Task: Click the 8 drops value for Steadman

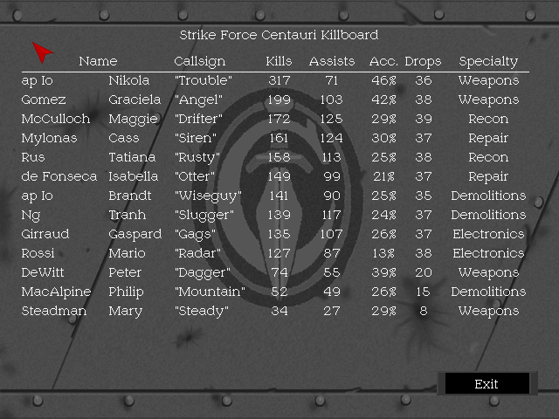Action: click(423, 312)
